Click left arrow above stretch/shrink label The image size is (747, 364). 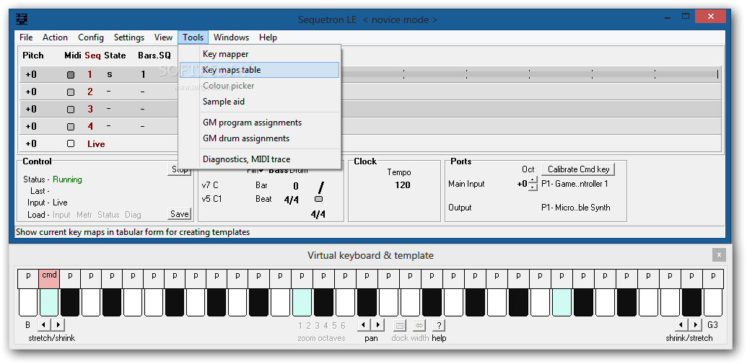pos(44,326)
